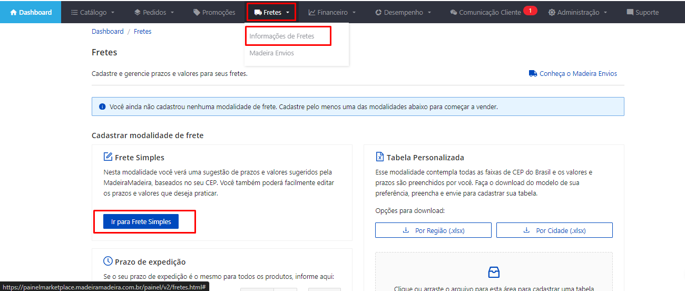Click the inbox upload icon in drop area
This screenshot has height=291, width=685.
click(494, 272)
